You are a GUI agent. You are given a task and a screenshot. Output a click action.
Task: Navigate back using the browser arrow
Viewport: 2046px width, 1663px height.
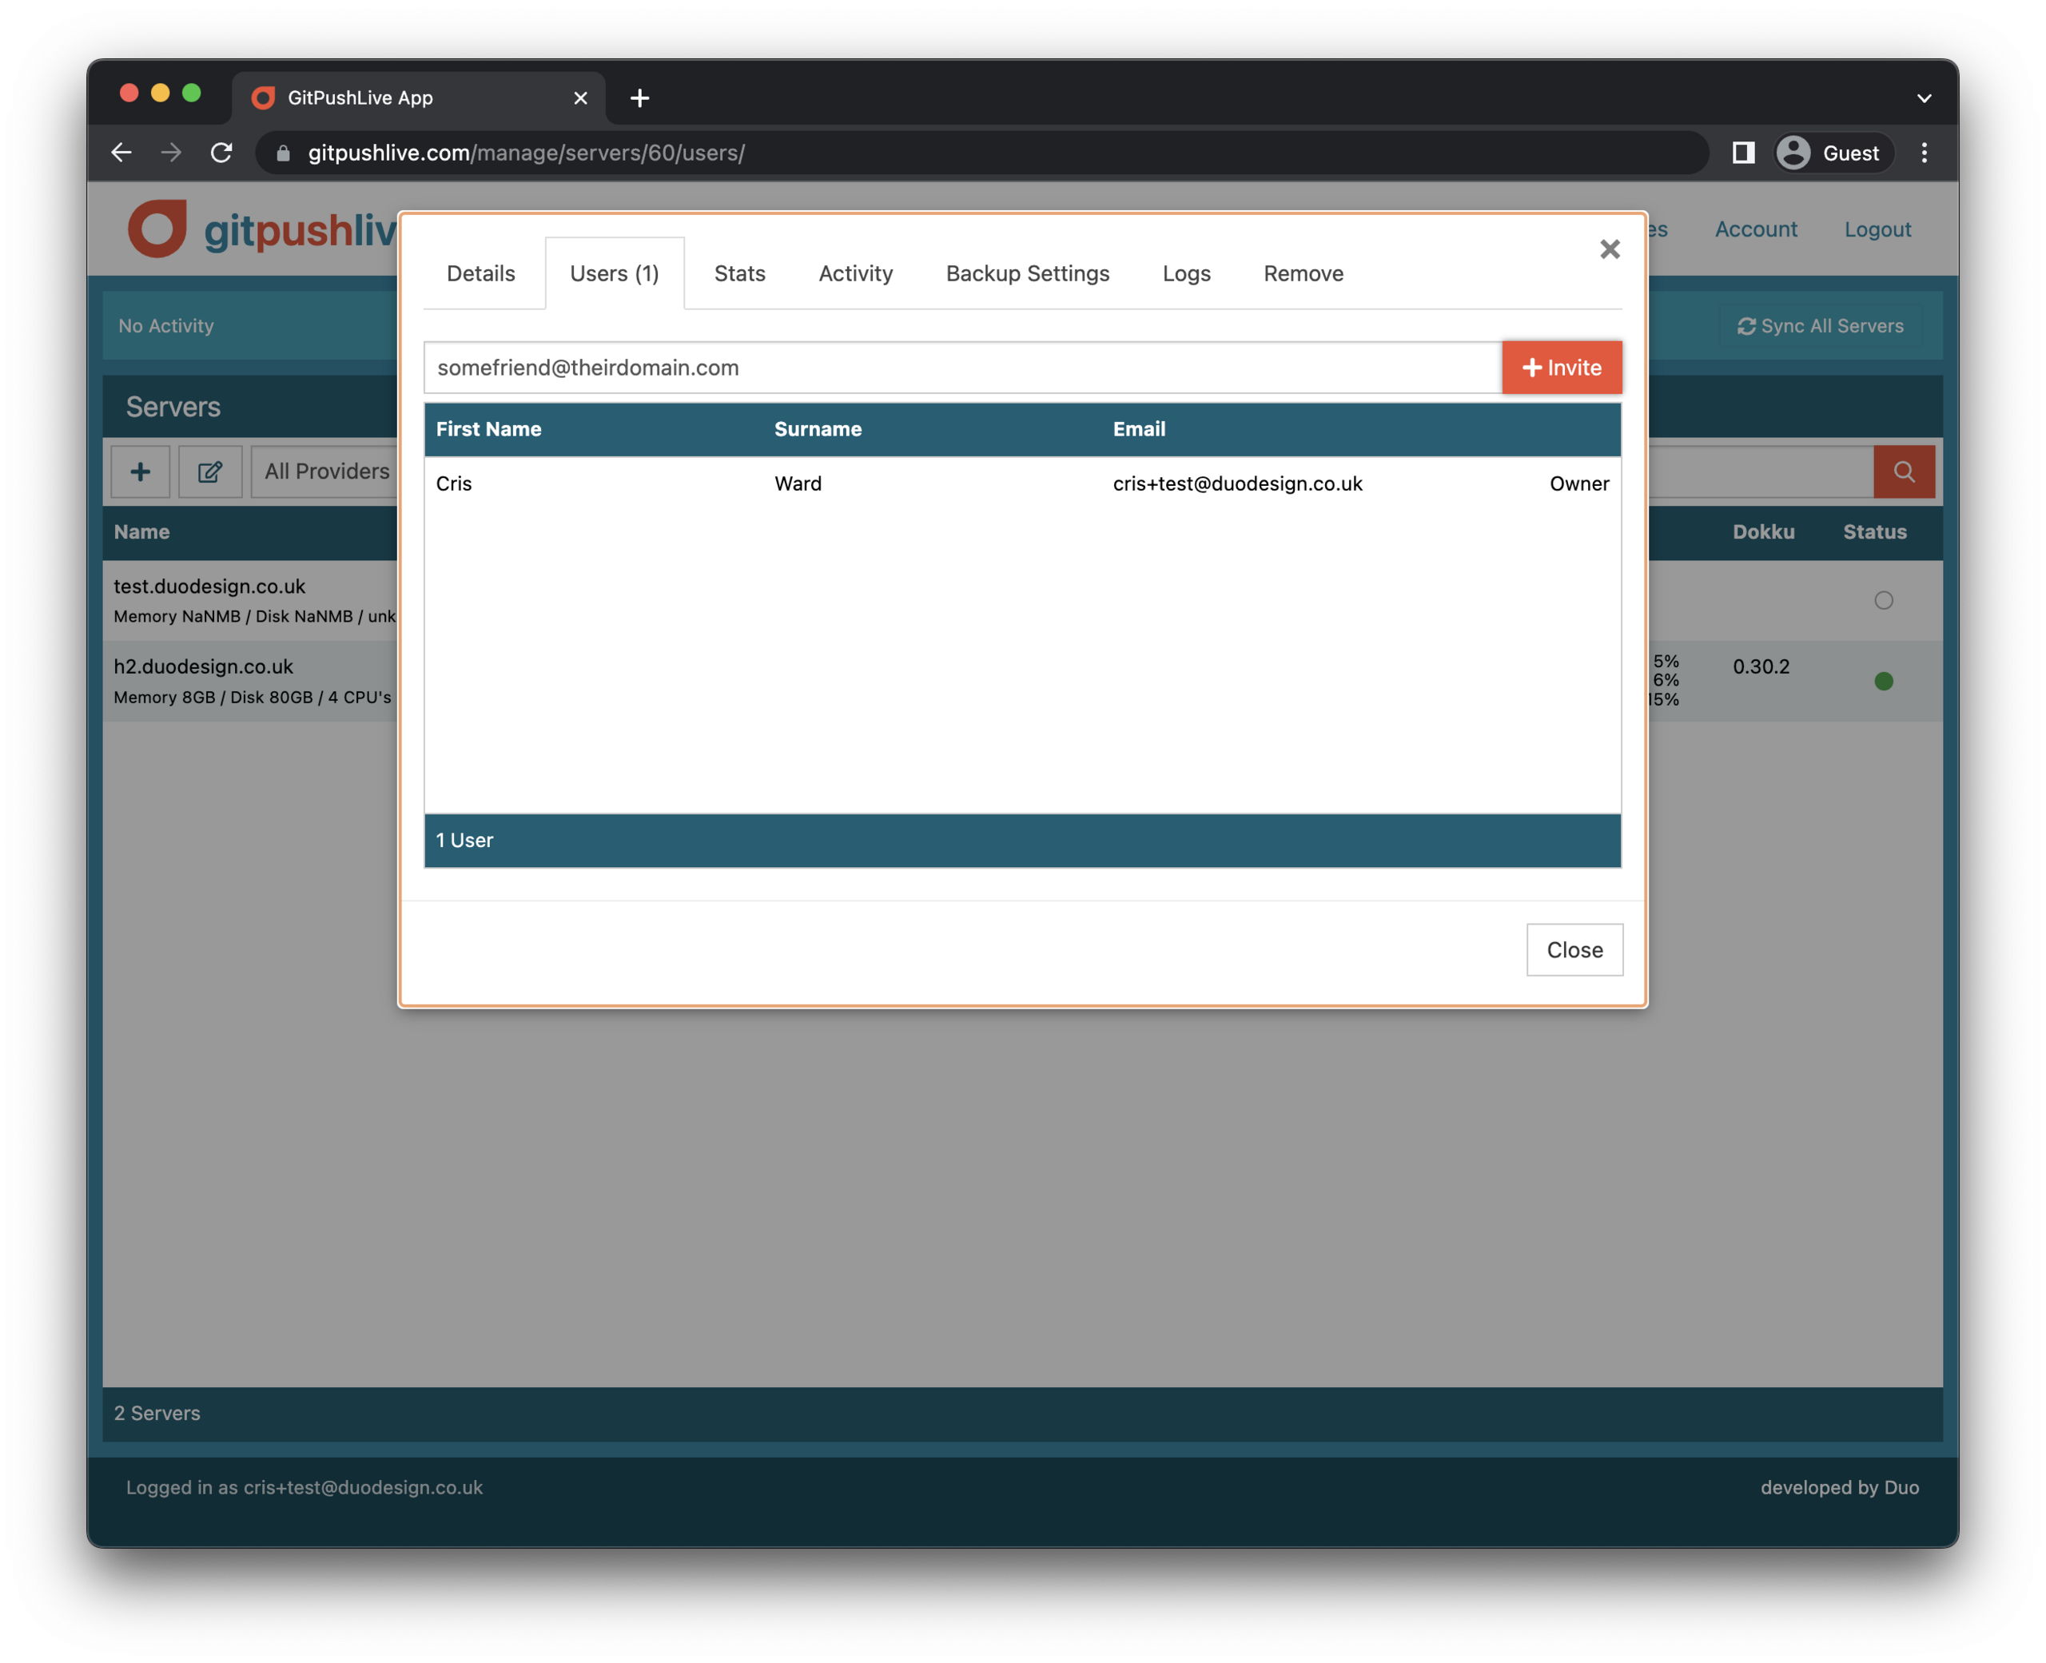(x=121, y=153)
